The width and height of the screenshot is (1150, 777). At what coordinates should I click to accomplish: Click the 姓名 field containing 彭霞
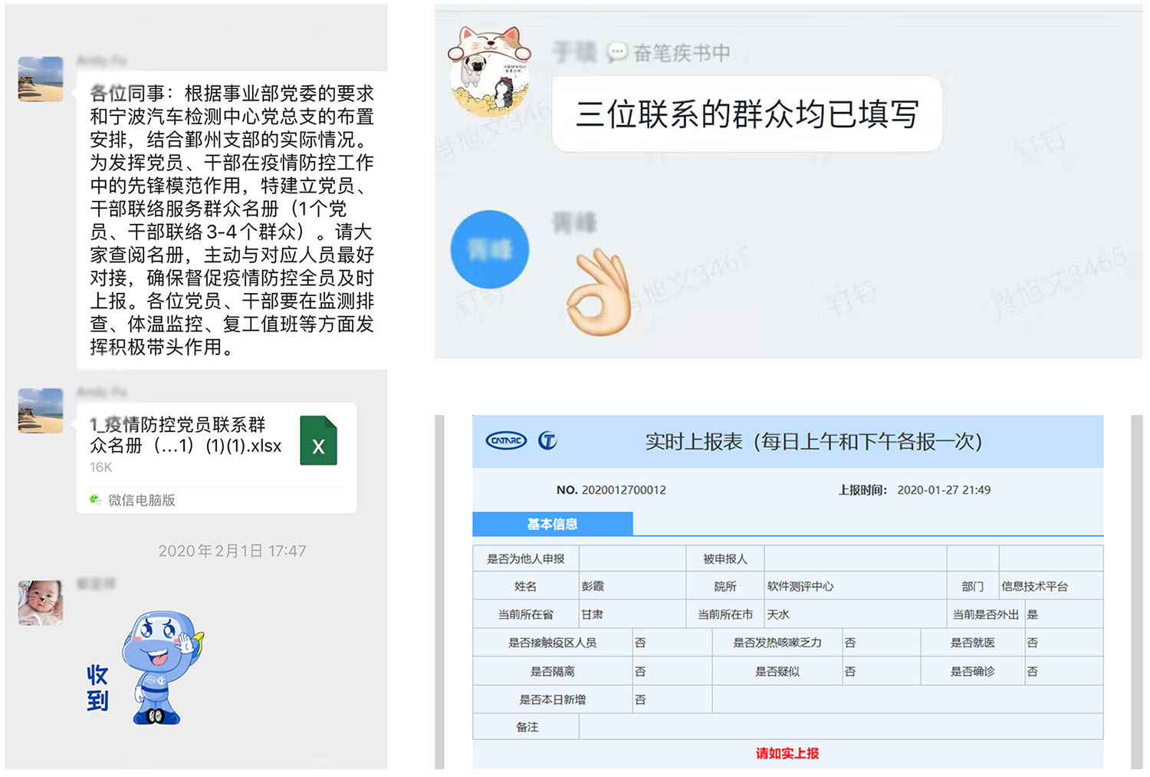coord(632,586)
